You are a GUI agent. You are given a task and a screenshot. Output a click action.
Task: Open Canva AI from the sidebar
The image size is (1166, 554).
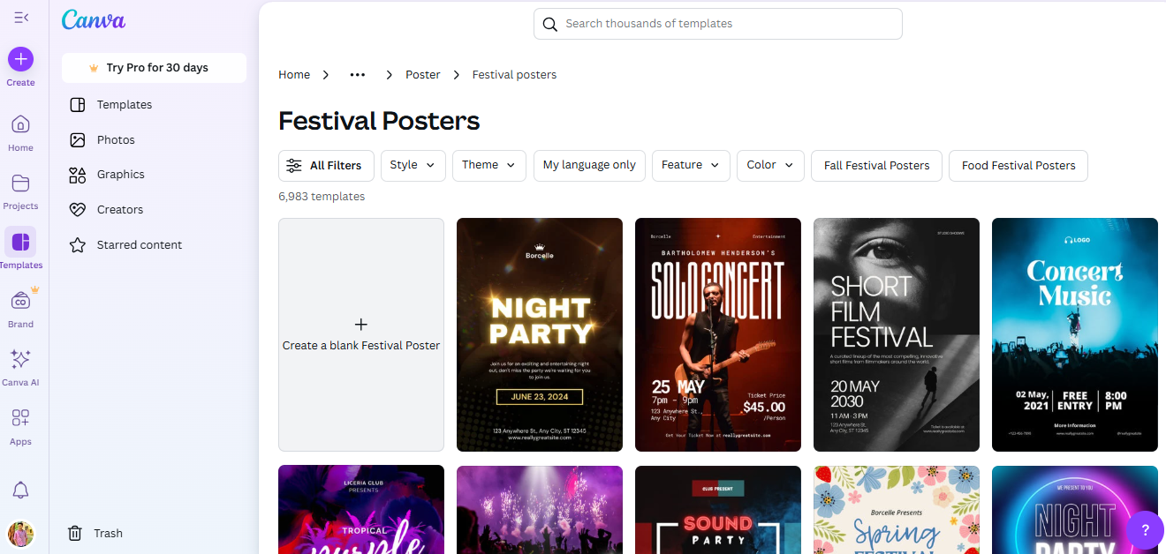point(20,364)
